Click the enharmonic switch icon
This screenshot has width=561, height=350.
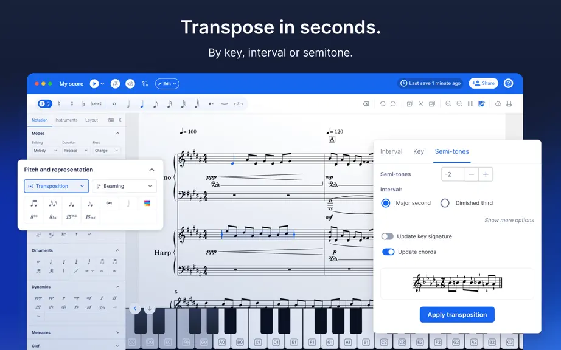tap(96, 103)
